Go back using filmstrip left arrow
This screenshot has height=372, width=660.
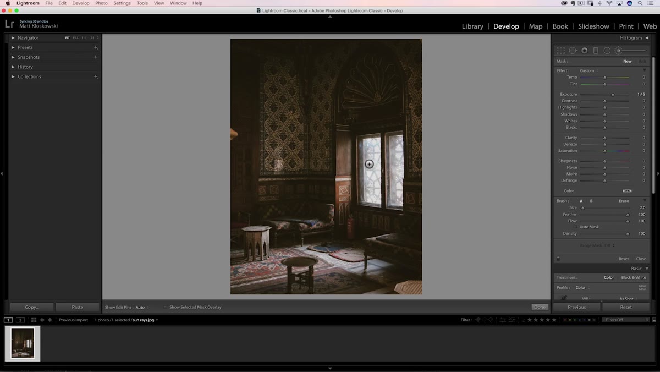click(42, 320)
